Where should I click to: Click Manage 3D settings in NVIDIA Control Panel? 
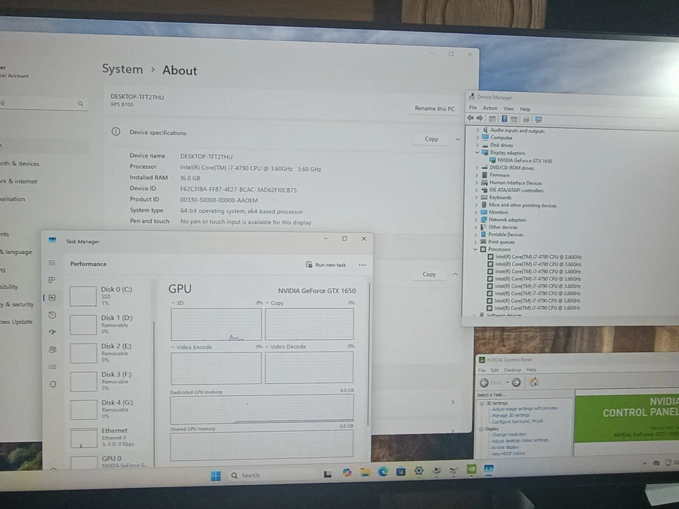(x=511, y=415)
